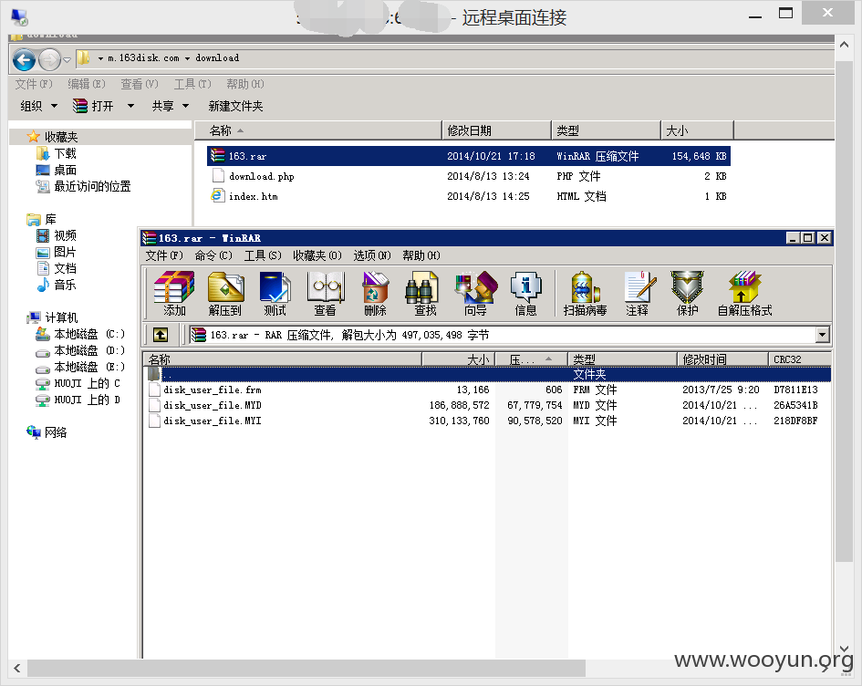Select disk_user_file.MYI in WinRAR

(488, 421)
